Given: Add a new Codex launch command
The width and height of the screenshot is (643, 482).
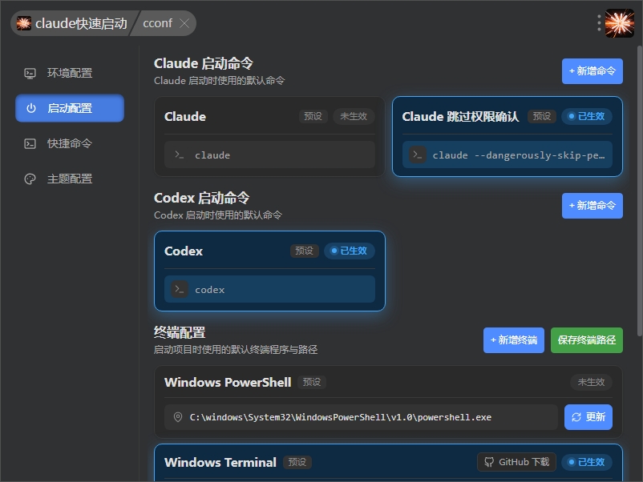Looking at the screenshot, I should (x=592, y=206).
